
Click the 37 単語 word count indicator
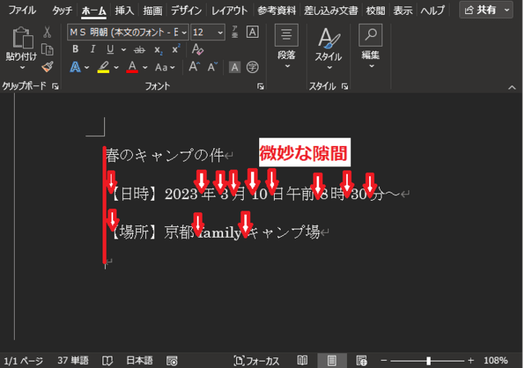(73, 361)
